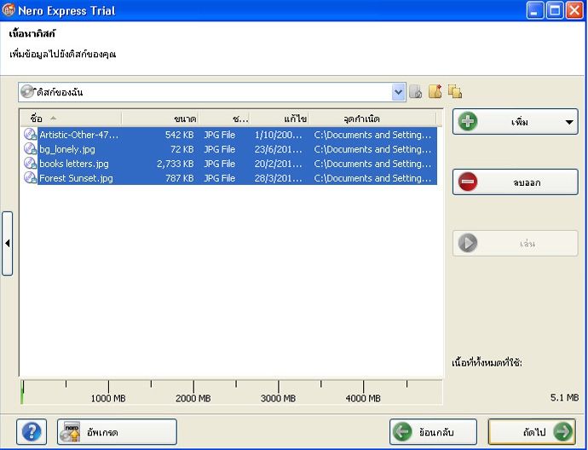Viewport: 588px width, 450px height.
Task: Click the 28/3/201... modified date cell
Action: pyautogui.click(x=279, y=178)
